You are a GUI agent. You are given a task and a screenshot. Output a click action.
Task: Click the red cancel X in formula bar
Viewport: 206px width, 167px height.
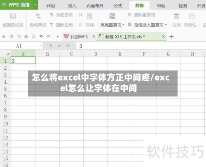tap(51, 46)
